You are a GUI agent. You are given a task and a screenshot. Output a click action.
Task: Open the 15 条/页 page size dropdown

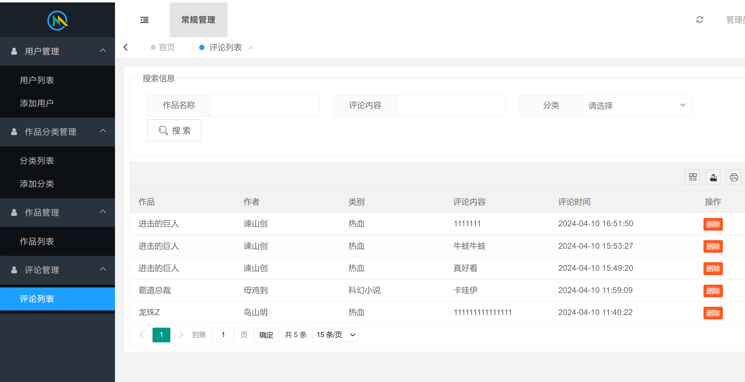click(x=335, y=335)
